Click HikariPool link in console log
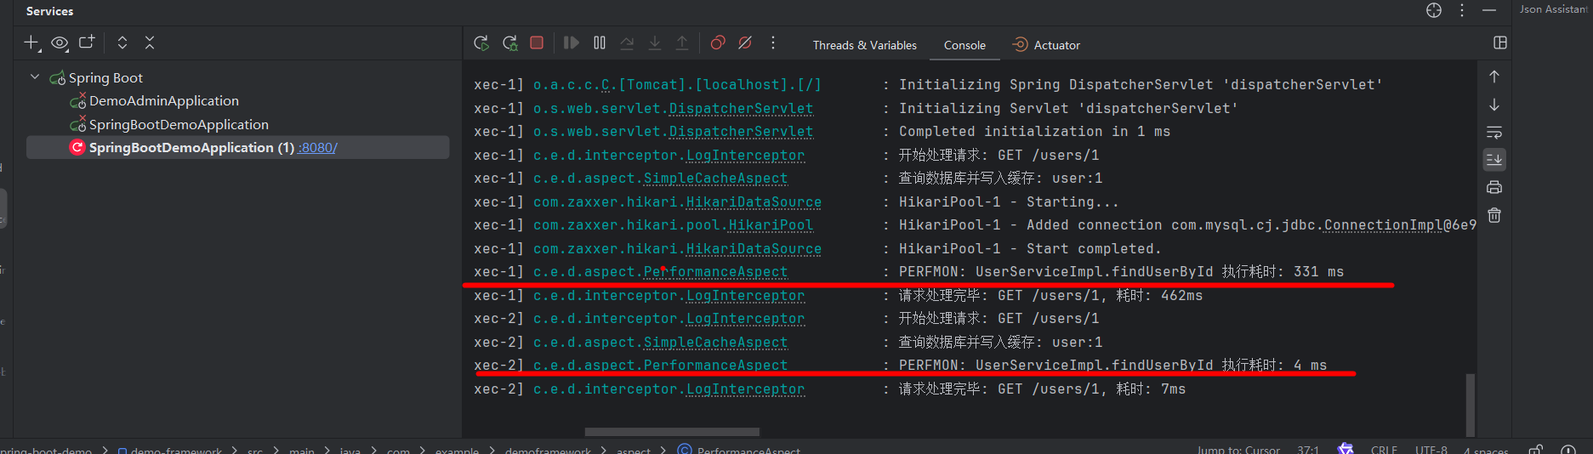Screen dimensions: 1593x454 coord(771,225)
